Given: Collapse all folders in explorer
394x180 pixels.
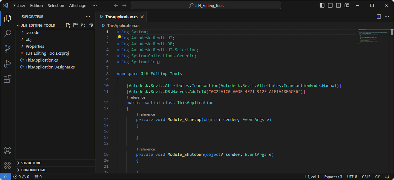Looking at the screenshot, I should 91,25.
